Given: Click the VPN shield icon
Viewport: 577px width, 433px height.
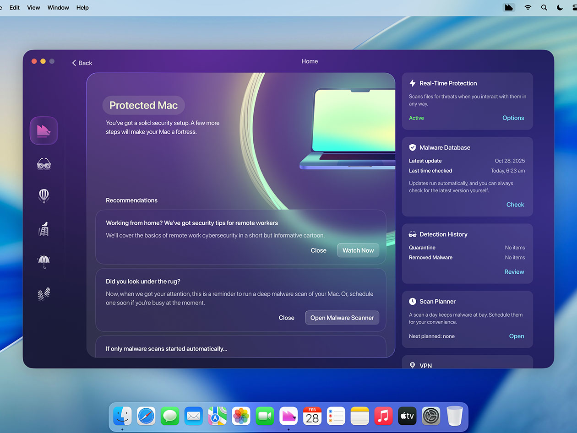Looking at the screenshot, I should 412,365.
